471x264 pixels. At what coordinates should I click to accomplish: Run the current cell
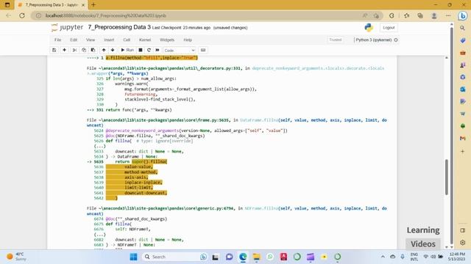(127, 50)
